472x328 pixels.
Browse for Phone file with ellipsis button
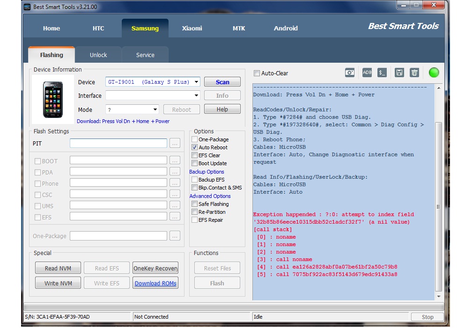point(175,182)
